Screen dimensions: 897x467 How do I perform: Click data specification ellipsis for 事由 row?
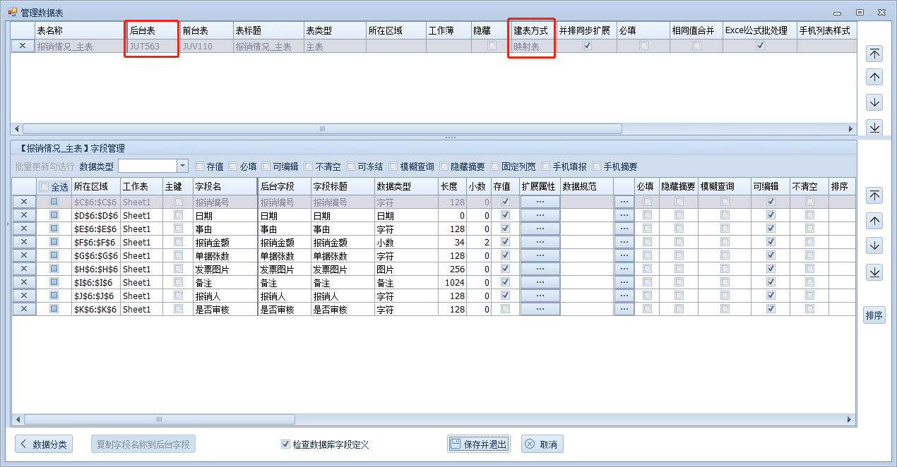click(624, 229)
